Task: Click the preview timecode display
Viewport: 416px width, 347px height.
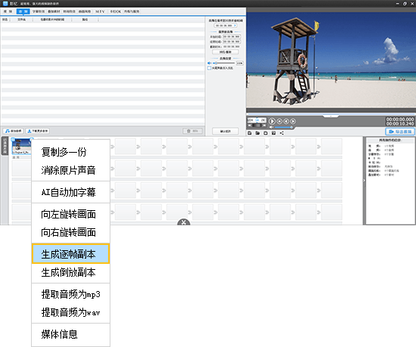Action: click(400, 122)
